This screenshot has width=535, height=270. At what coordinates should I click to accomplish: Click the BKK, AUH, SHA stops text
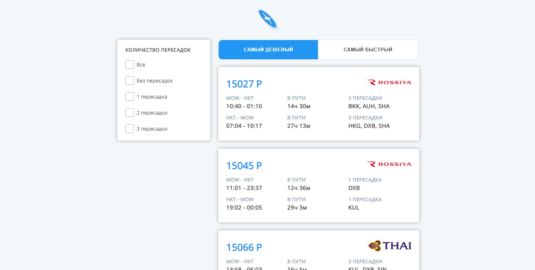[x=369, y=107]
